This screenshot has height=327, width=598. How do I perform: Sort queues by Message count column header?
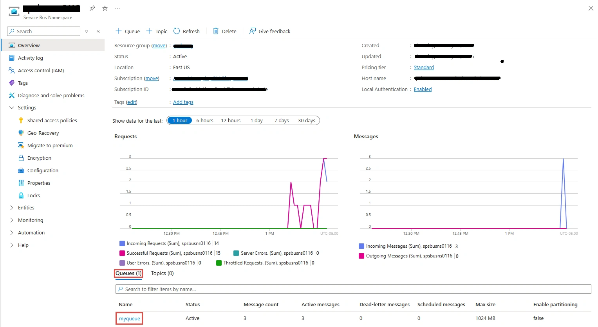pyautogui.click(x=261, y=304)
